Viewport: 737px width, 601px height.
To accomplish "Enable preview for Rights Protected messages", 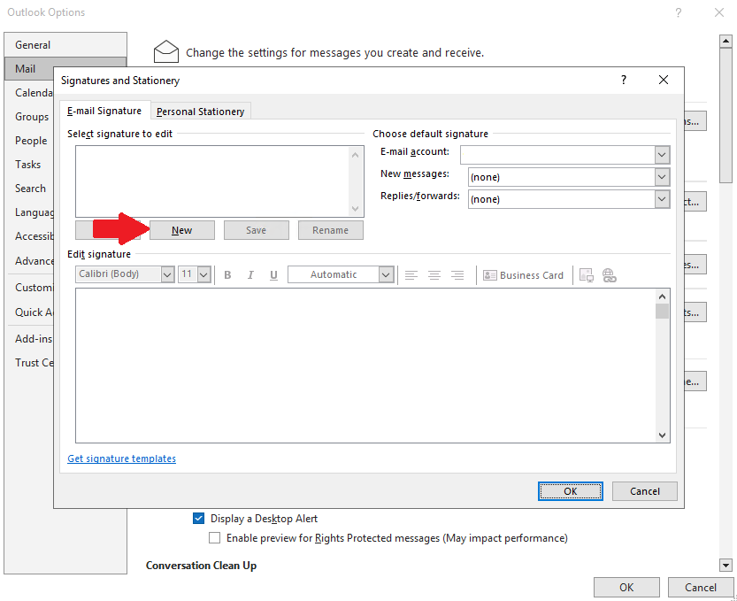I will 214,537.
